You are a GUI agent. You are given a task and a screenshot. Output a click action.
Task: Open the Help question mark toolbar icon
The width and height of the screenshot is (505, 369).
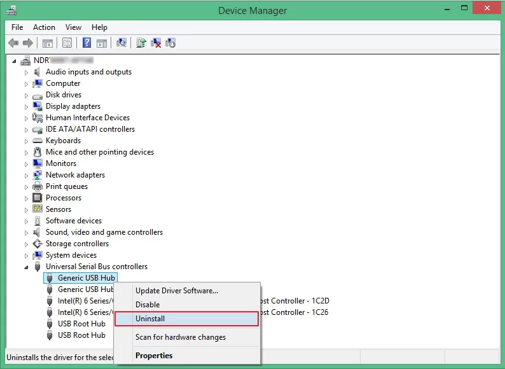click(86, 43)
